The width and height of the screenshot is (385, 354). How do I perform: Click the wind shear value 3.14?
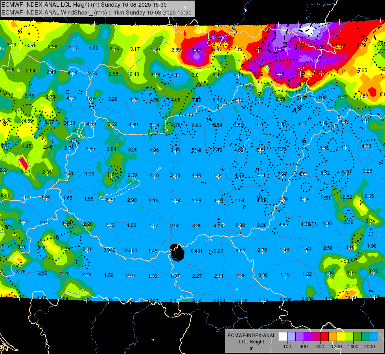[x=304, y=199]
